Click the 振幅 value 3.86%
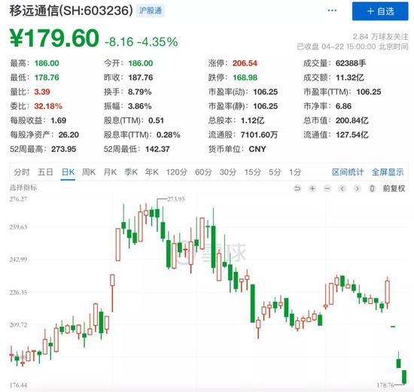 pyautogui.click(x=140, y=106)
